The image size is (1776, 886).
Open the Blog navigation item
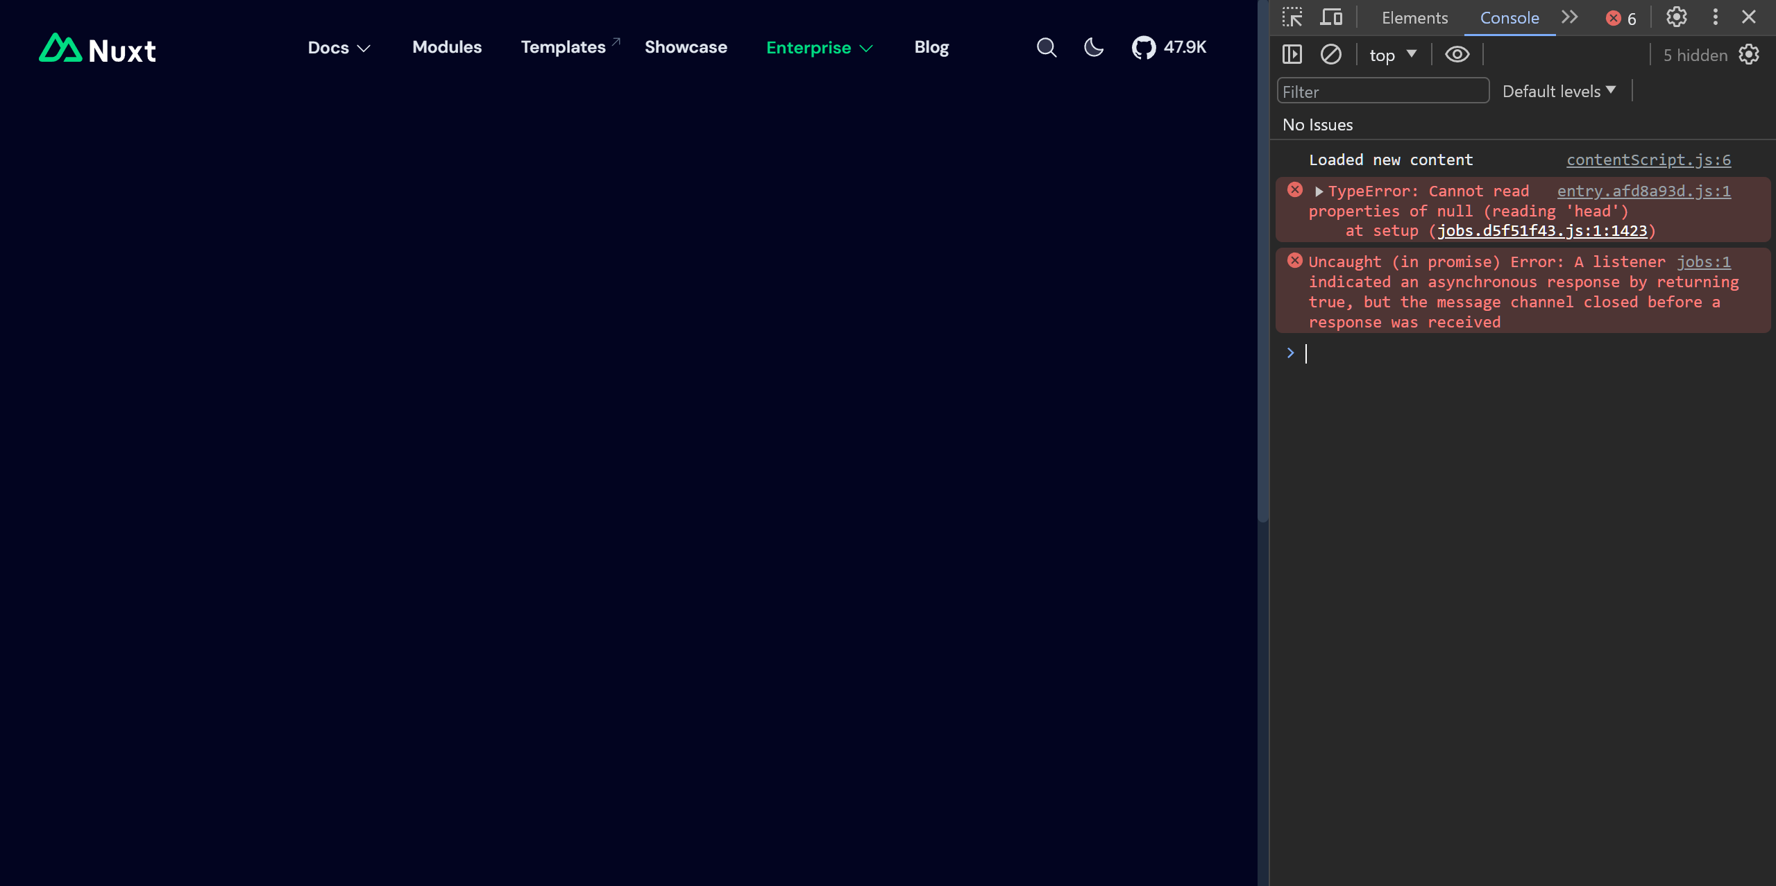[x=931, y=47]
